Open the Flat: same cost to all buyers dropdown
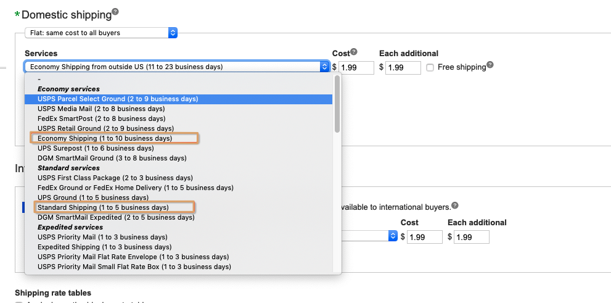Screen dimensions: 611x303 [101, 33]
